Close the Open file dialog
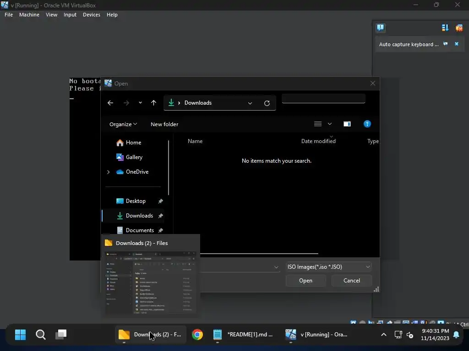This screenshot has width=469, height=351. pyautogui.click(x=373, y=83)
